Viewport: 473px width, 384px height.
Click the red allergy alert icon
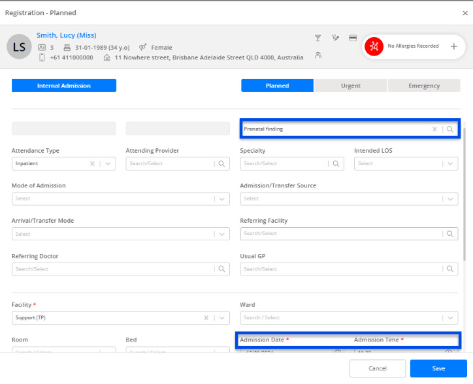(x=374, y=46)
